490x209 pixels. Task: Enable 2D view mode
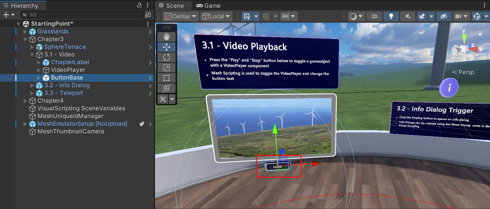point(374,16)
